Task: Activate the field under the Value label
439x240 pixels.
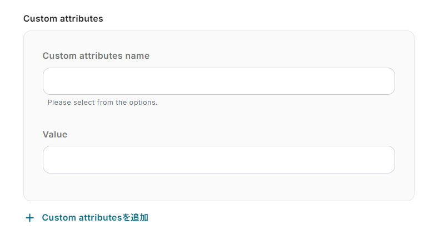Action: (218, 160)
